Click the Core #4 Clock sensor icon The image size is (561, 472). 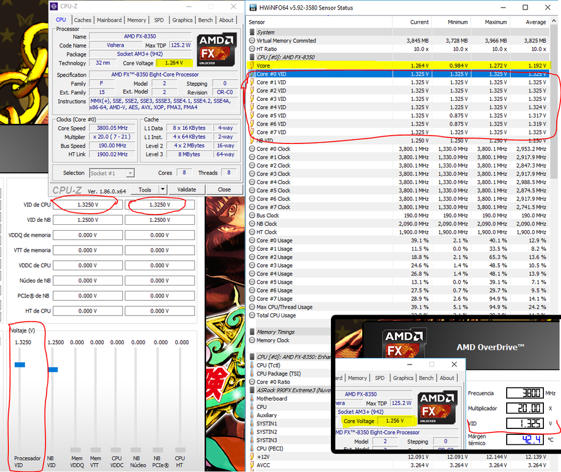pyautogui.click(x=252, y=182)
